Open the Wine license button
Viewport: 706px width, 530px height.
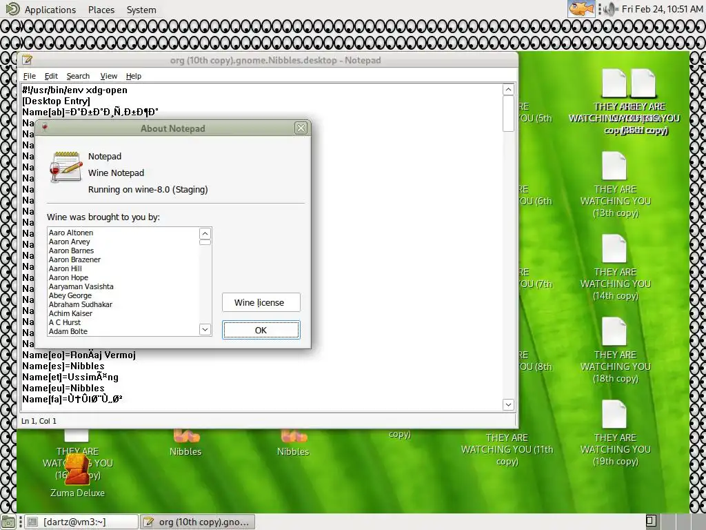click(x=261, y=302)
